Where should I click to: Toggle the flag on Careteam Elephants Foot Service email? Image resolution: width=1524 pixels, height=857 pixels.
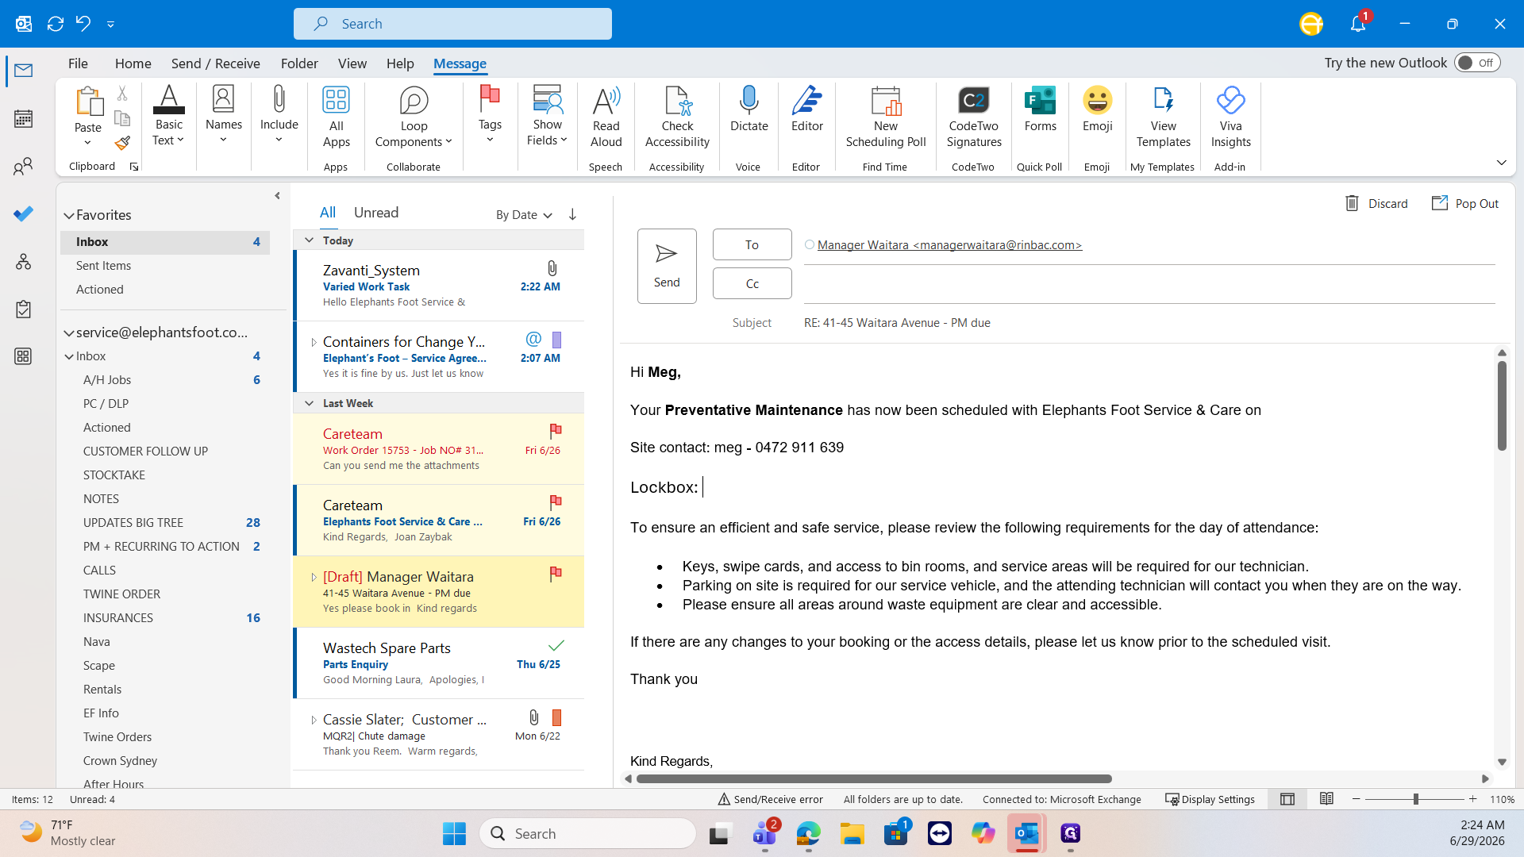tap(556, 502)
